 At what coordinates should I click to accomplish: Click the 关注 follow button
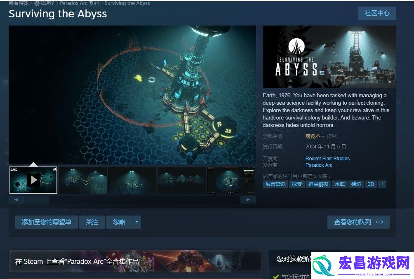click(92, 222)
